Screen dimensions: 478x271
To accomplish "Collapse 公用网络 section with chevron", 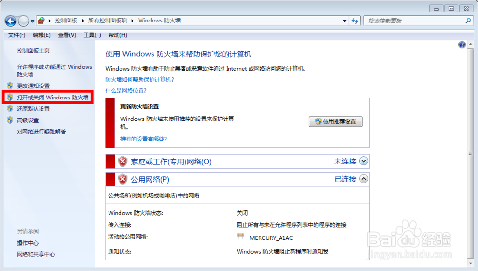I will pos(364,179).
